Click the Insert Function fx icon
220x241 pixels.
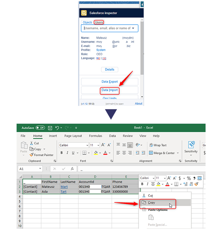(72, 169)
